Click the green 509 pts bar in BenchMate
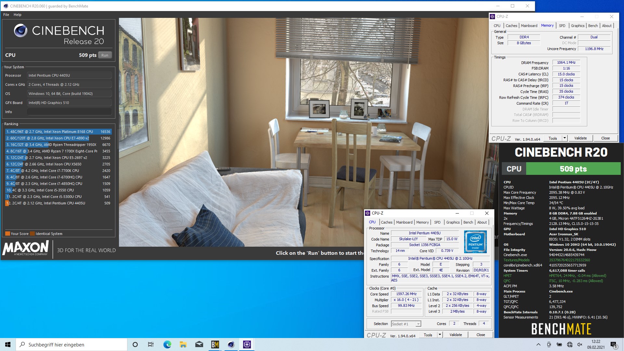 (573, 169)
